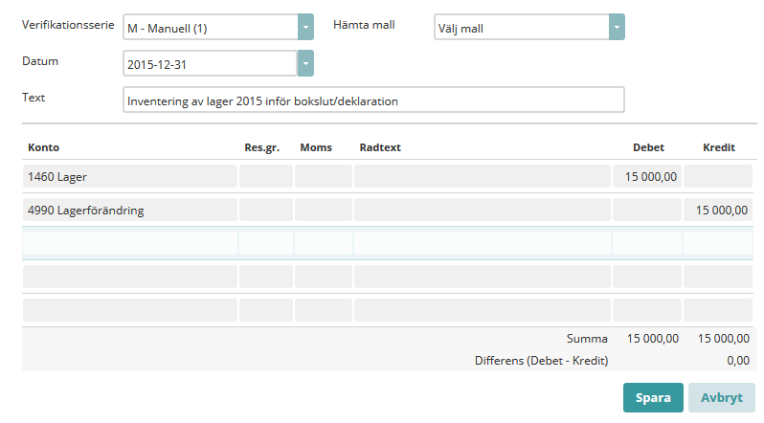
Task: Click the Debet cell in highlighted empty row
Action: (646, 243)
